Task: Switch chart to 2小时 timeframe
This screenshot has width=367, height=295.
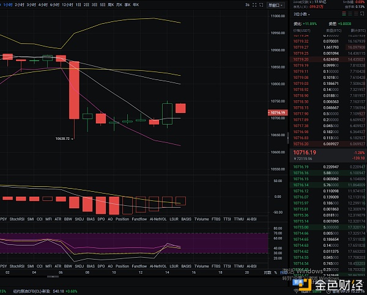Action: pyautogui.click(x=20, y=5)
